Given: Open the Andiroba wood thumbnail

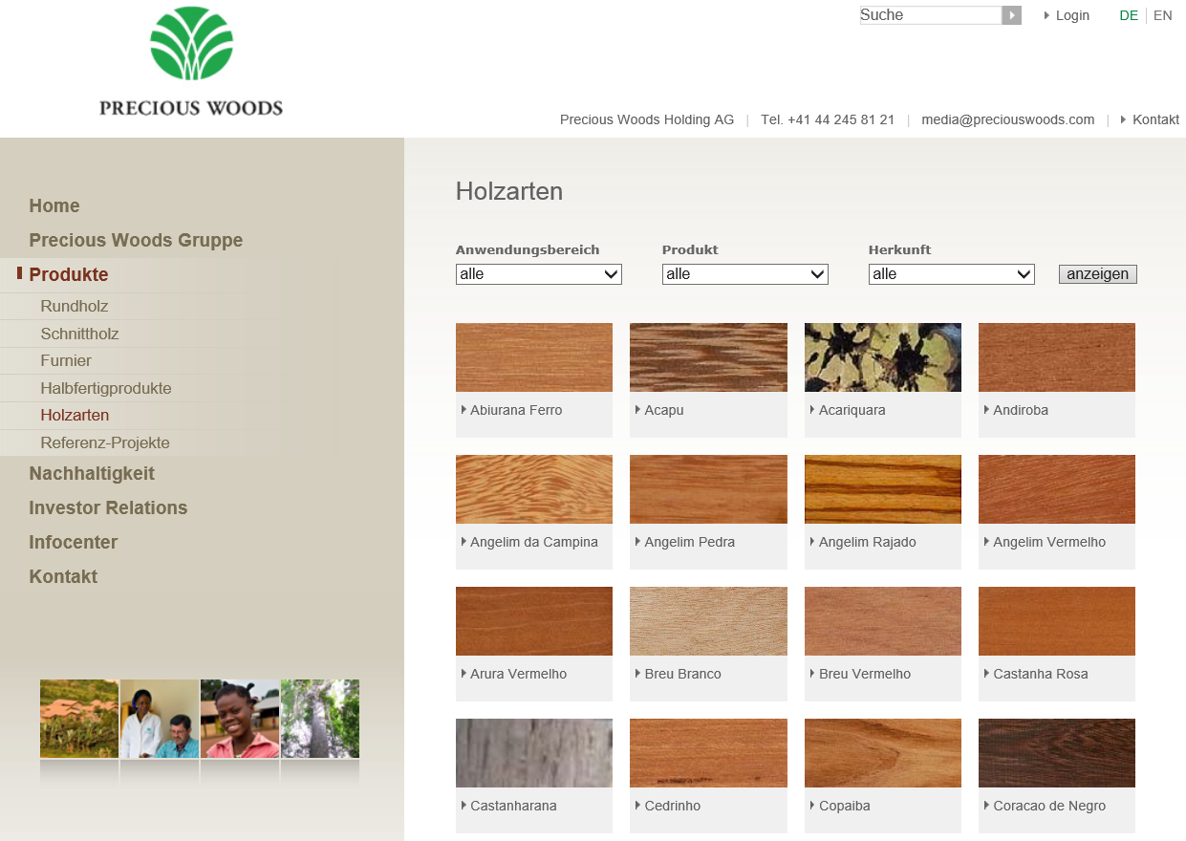Looking at the screenshot, I should point(1057,357).
